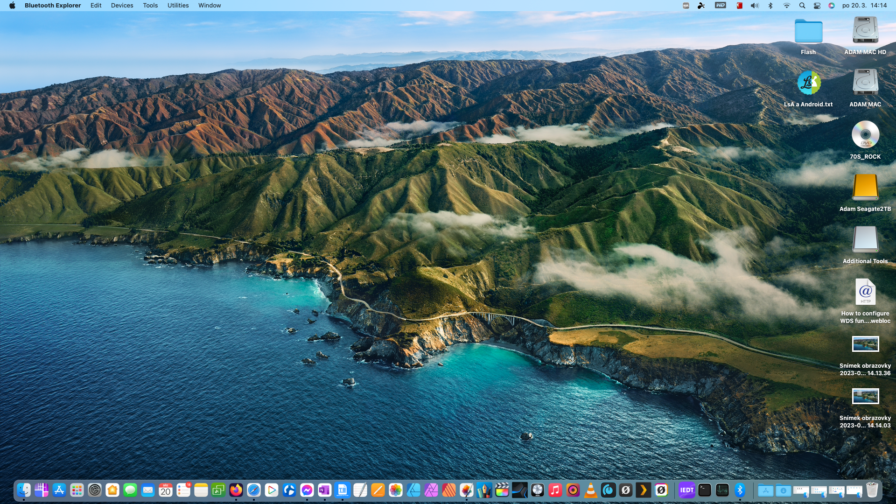This screenshot has width=896, height=504.
Task: Open the Wi-Fi menu bar dropdown
Action: tap(786, 5)
